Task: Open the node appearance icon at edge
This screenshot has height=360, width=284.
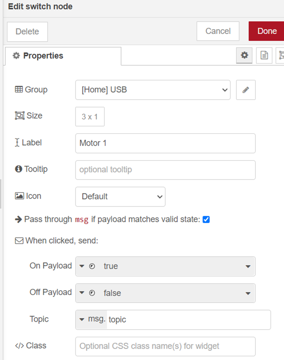Action: 281,55
